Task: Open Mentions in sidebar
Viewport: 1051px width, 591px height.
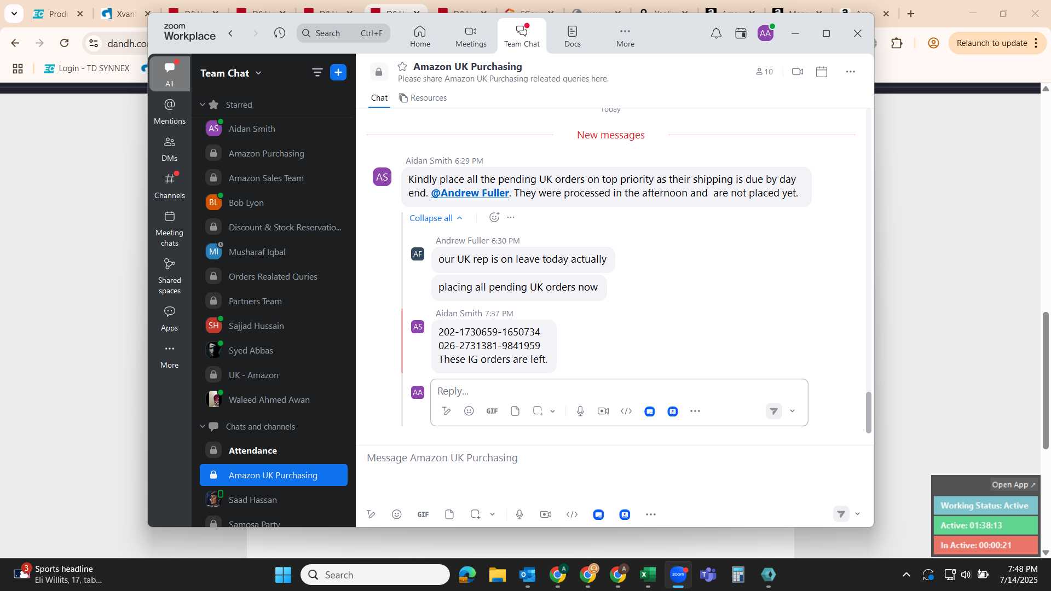Action: (169, 111)
